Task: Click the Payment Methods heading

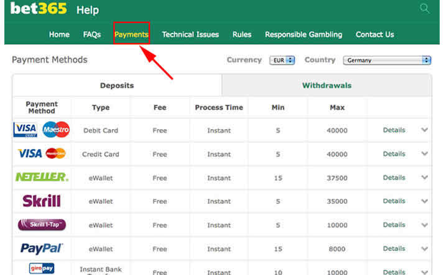Action: point(50,60)
